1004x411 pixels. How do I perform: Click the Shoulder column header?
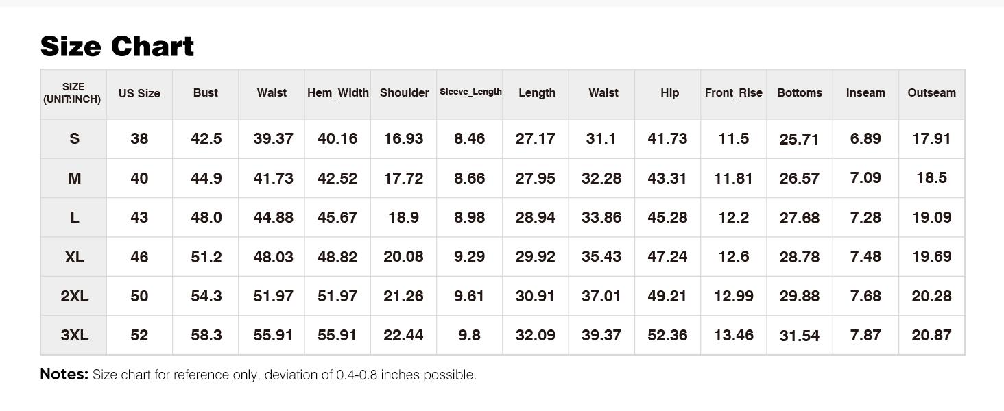(x=404, y=92)
